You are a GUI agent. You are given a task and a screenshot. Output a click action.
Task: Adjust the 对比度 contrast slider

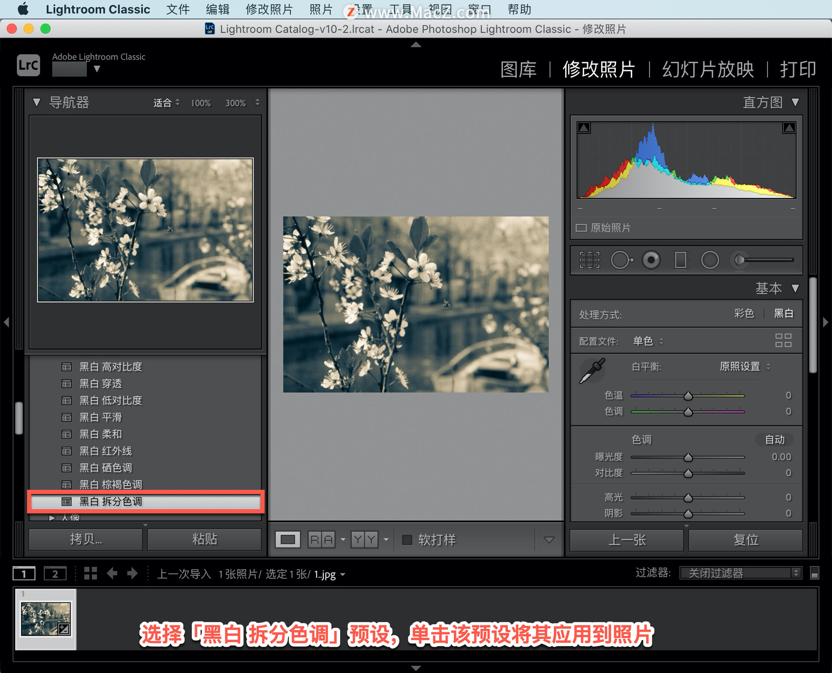pos(688,473)
